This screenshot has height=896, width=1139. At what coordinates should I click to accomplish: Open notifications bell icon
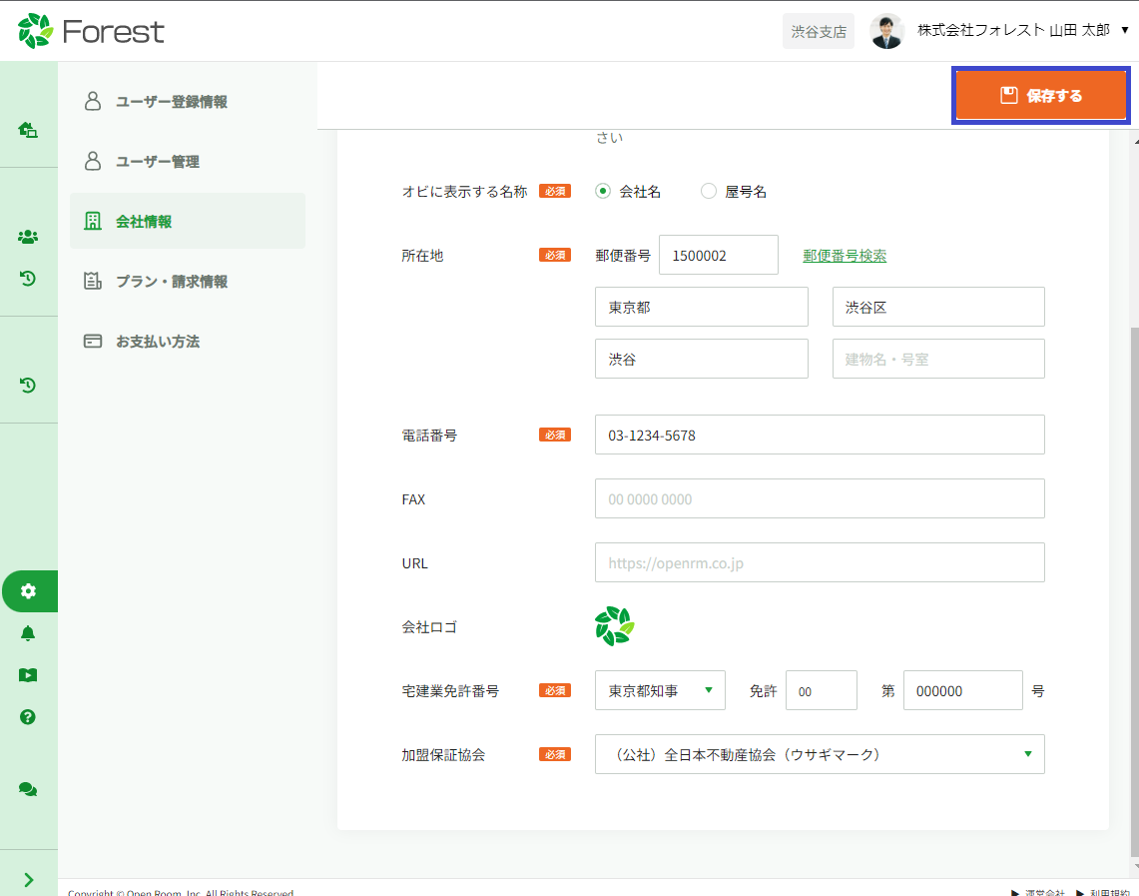coord(28,633)
